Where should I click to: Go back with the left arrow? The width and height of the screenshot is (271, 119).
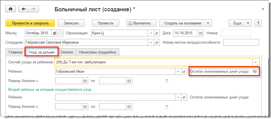click(x=24, y=9)
